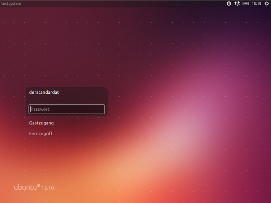
Task: Expand the network connections indicator menu
Action: 237,4
